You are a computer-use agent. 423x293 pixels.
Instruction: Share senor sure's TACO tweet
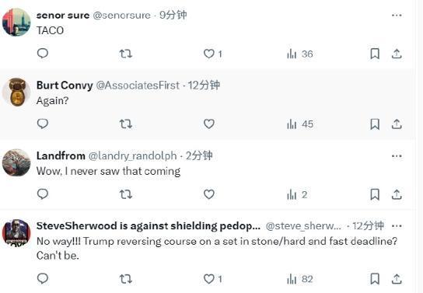pos(397,54)
